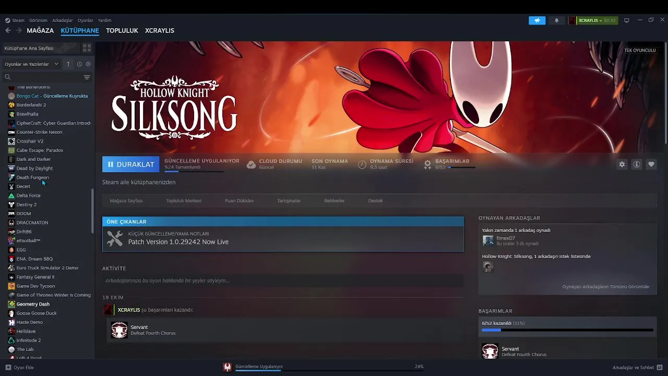
Task: Select Bongo Cat update queued entry
Action: tap(52, 96)
